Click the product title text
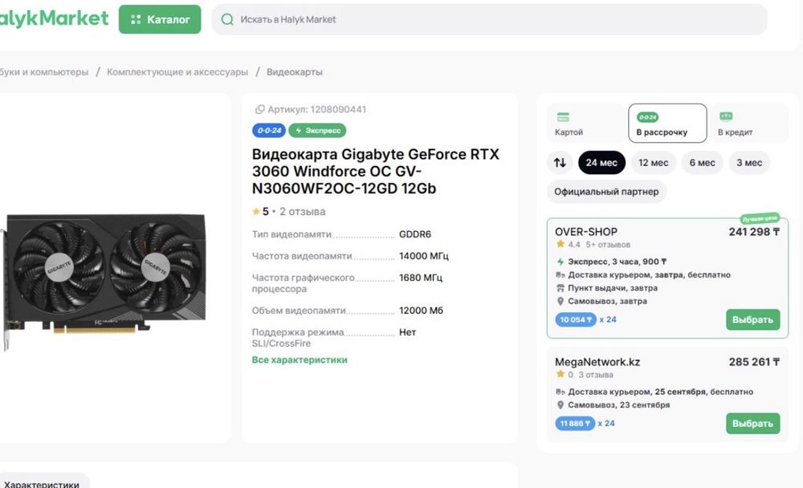803x488 pixels. (x=375, y=171)
